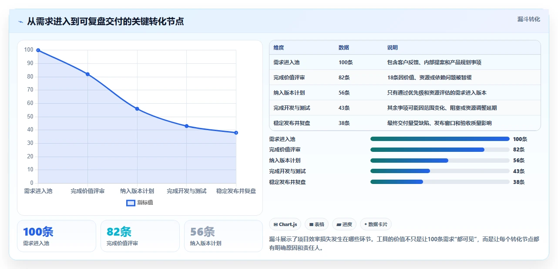Click the 需求进入池 label beside its progress bar
558x269 pixels.
click(x=282, y=139)
